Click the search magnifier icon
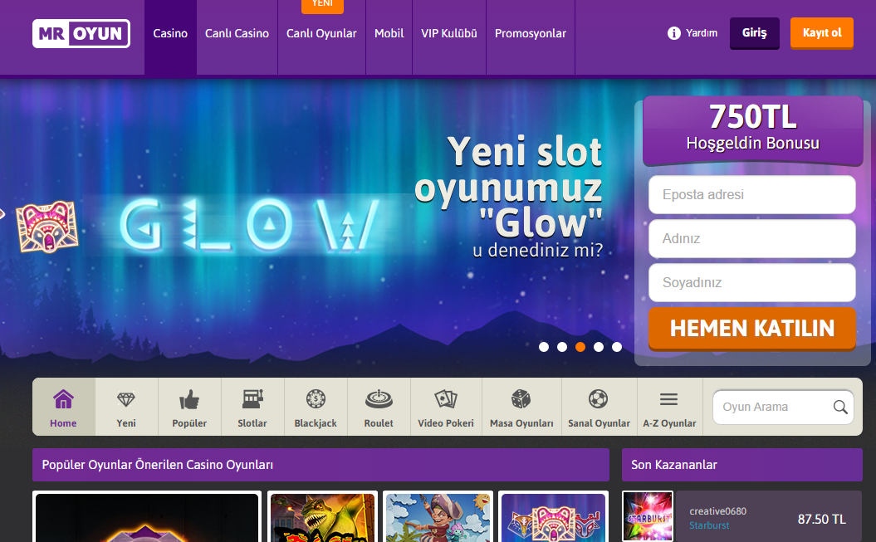 point(840,407)
